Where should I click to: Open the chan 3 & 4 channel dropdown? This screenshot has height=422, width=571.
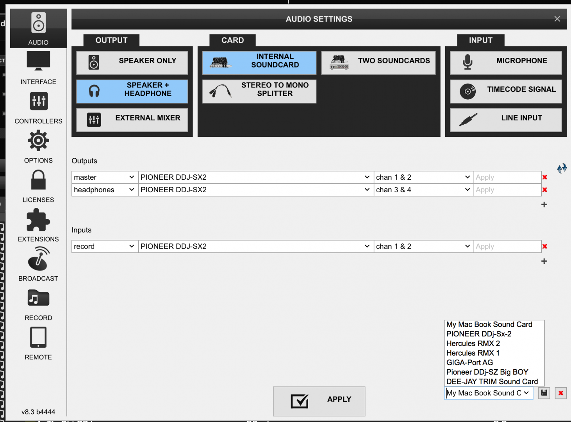point(424,190)
